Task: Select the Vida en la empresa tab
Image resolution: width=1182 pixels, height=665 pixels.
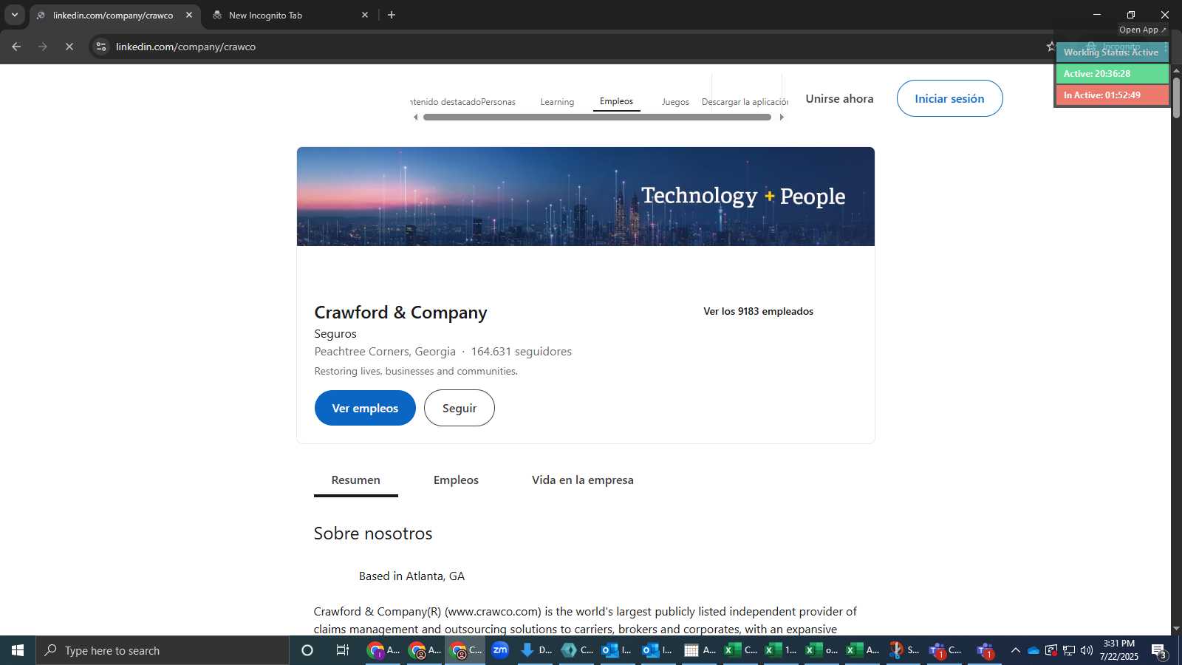Action: click(583, 480)
